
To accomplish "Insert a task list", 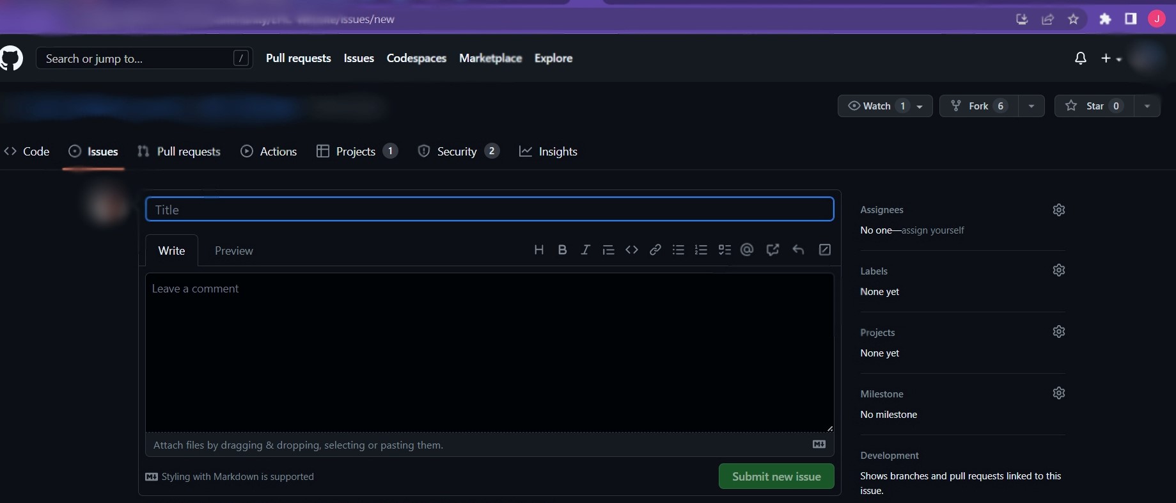I will click(725, 250).
